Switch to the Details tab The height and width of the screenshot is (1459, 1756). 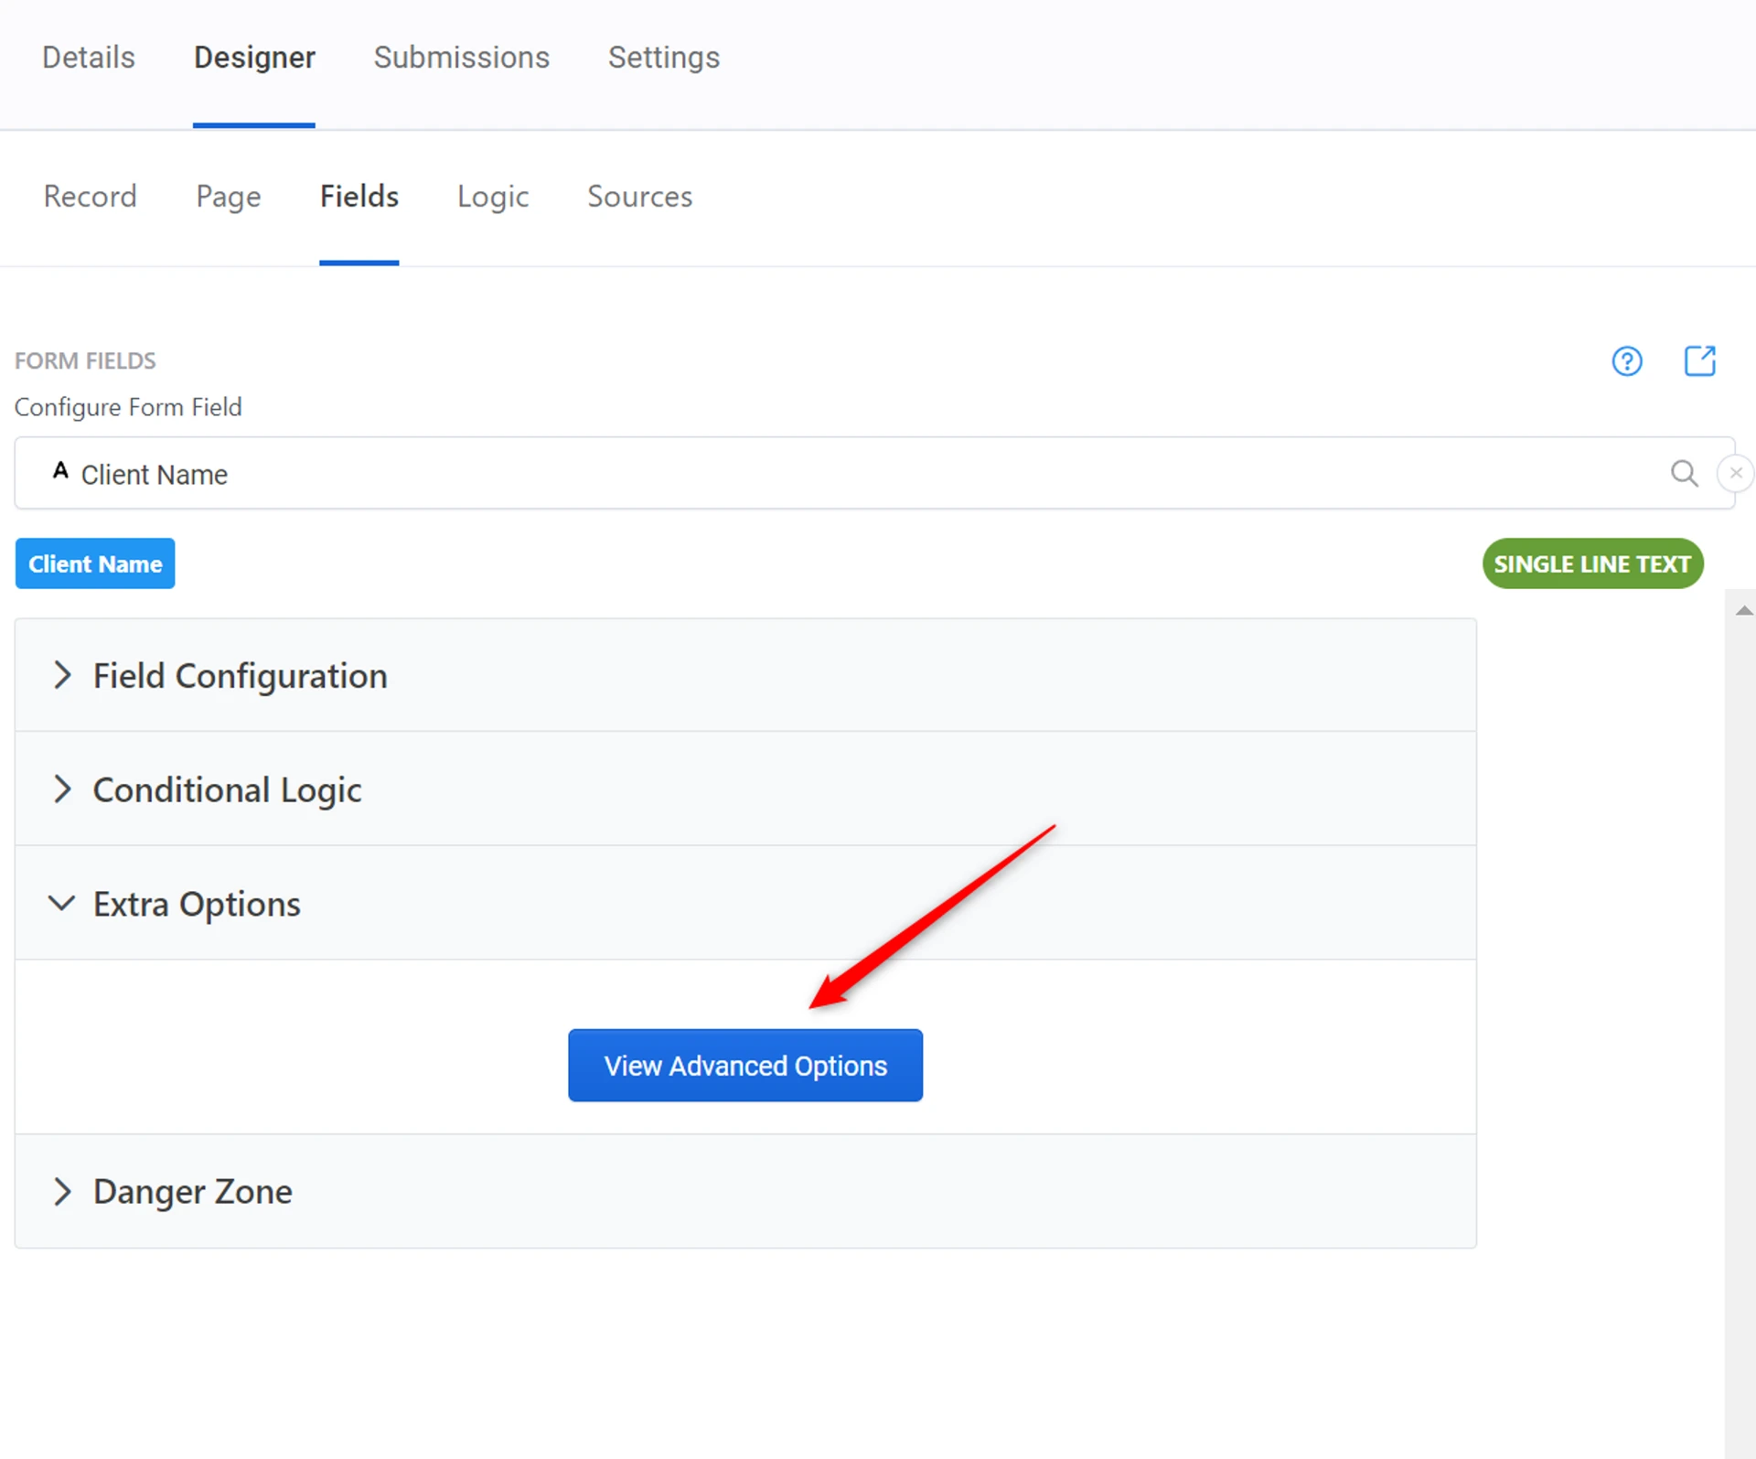(x=89, y=58)
